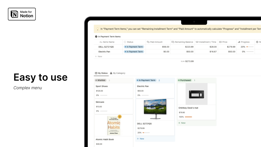Open the Skincare card
Viewport: 261px width, 147px height.
pyautogui.click(x=114, y=106)
